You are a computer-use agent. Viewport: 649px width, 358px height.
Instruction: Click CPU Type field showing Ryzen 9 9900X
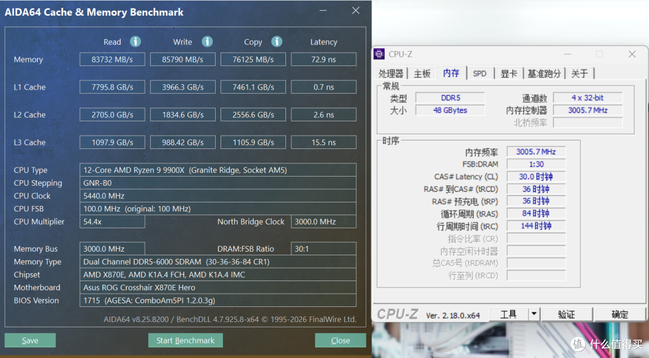click(218, 169)
